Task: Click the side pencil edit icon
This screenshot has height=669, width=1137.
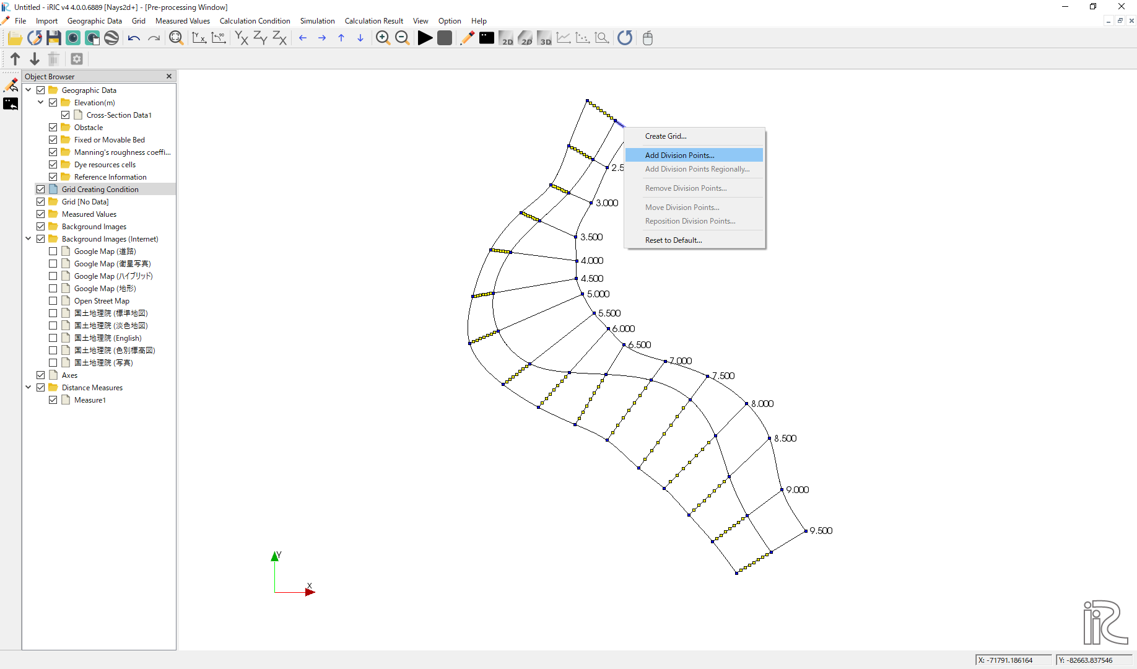Action: [11, 85]
